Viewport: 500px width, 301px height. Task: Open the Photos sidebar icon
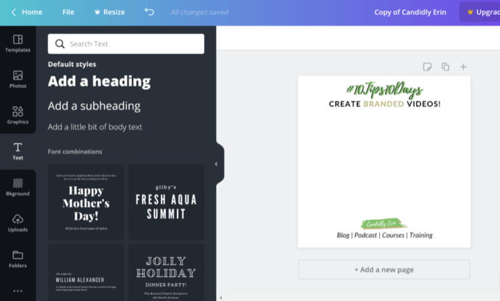click(18, 75)
